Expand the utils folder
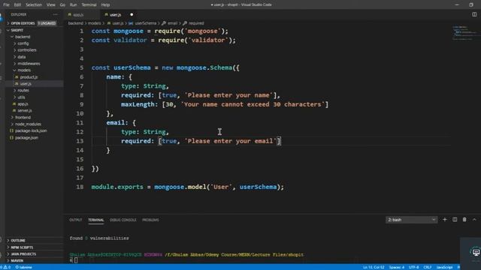The width and height of the screenshot is (481, 270). click(35, 97)
